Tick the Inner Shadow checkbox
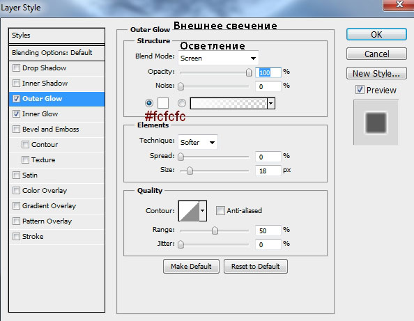The height and width of the screenshot is (321, 414). [16, 84]
